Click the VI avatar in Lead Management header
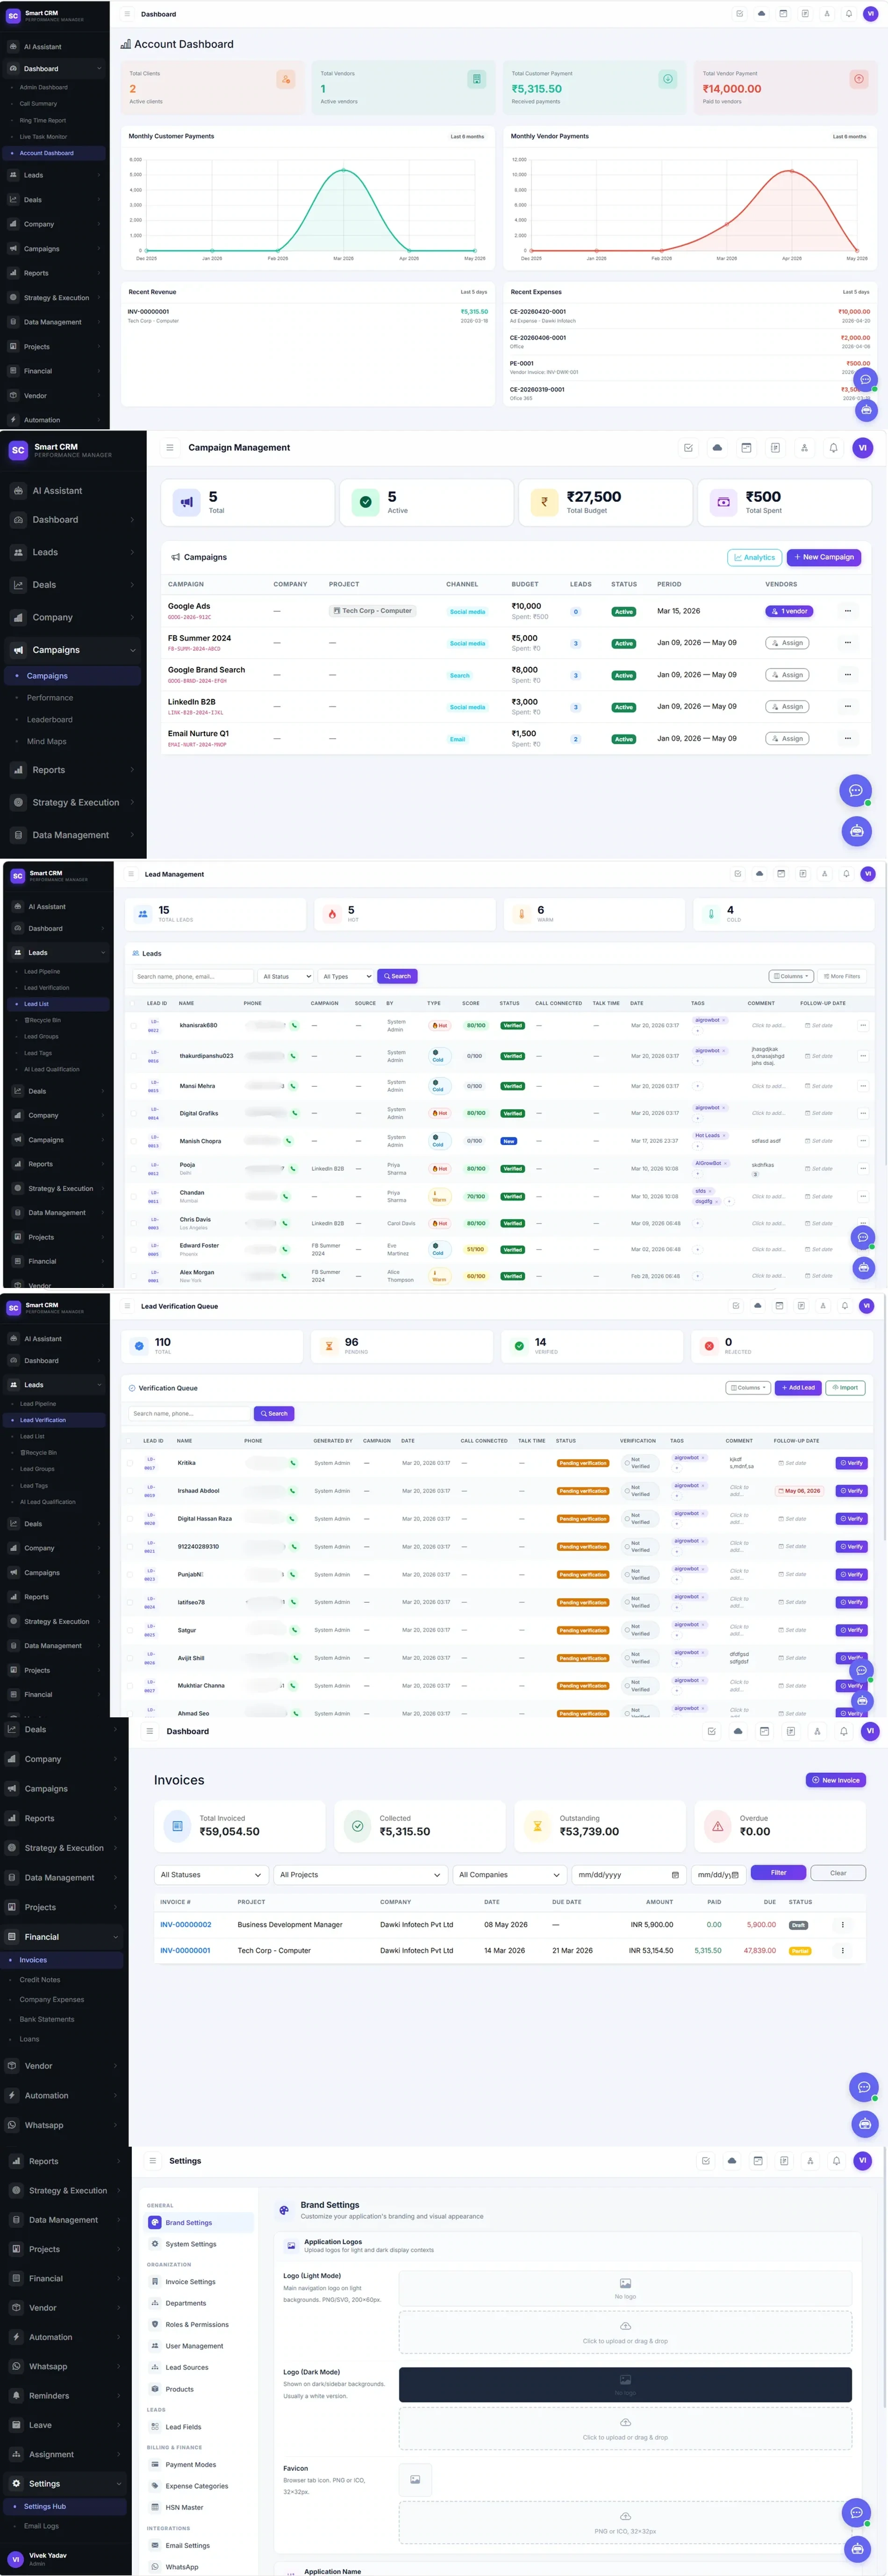This screenshot has width=888, height=2576. point(868,874)
